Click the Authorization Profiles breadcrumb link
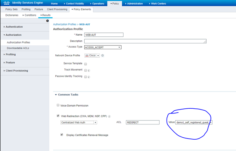Viewport: 236px width, 151px height. (65, 24)
